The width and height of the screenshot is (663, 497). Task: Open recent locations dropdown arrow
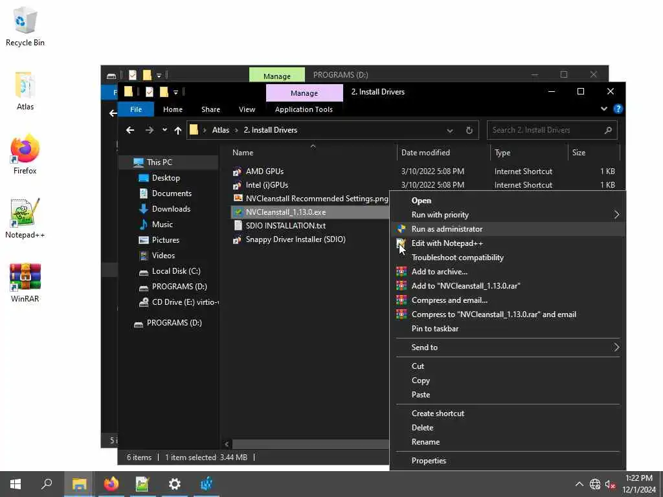pos(164,129)
